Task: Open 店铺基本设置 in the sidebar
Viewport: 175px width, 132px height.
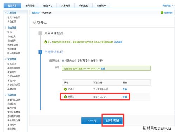Action: pos(14,116)
